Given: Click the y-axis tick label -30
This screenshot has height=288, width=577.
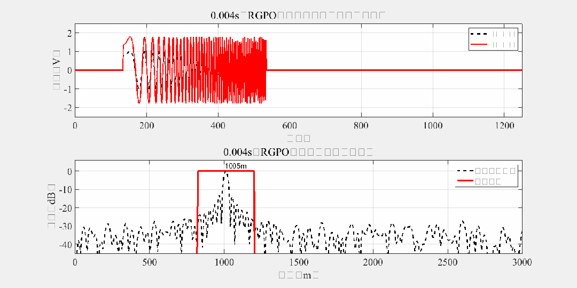Looking at the screenshot, I should 66,226.
